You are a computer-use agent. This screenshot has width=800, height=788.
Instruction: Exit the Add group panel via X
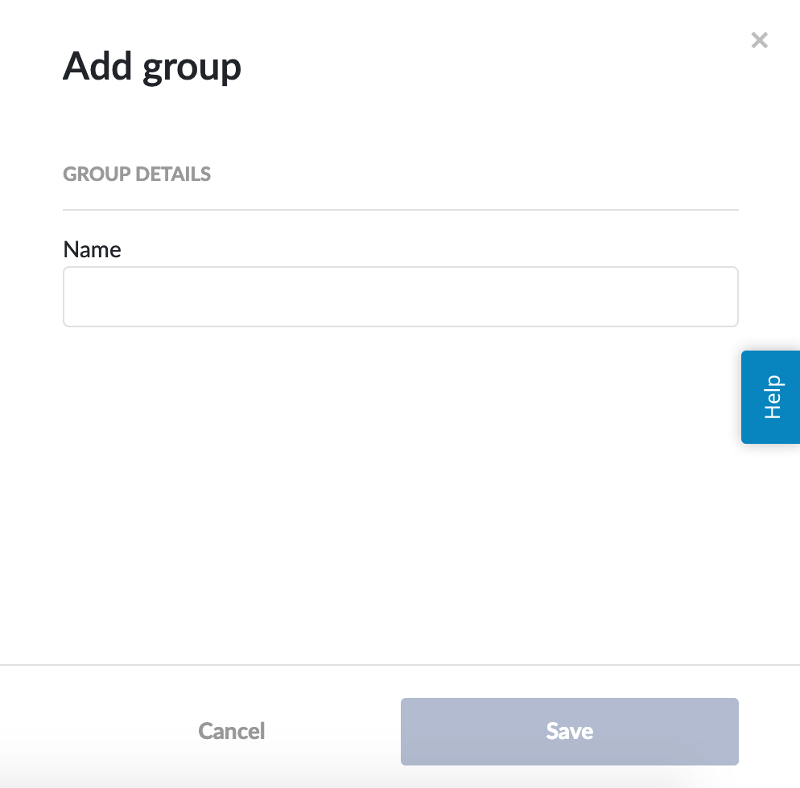[759, 40]
